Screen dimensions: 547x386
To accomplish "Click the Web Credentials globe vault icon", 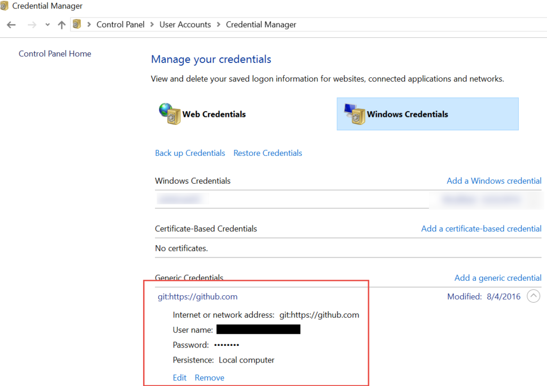I will (x=169, y=114).
